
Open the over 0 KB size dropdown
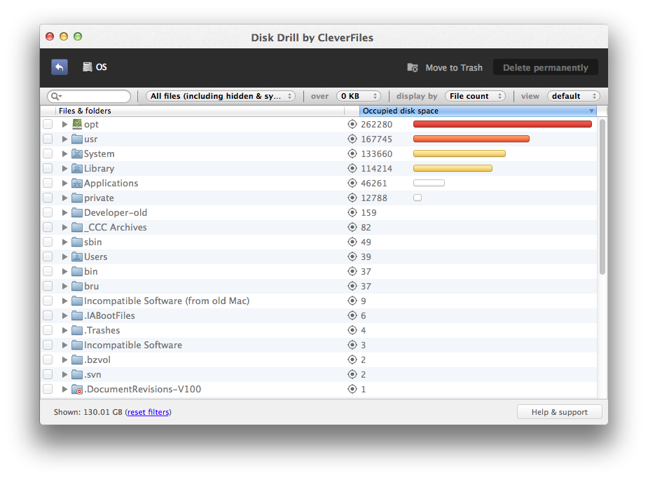[359, 96]
